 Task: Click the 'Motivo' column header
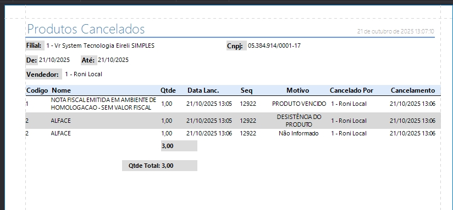tap(298, 90)
